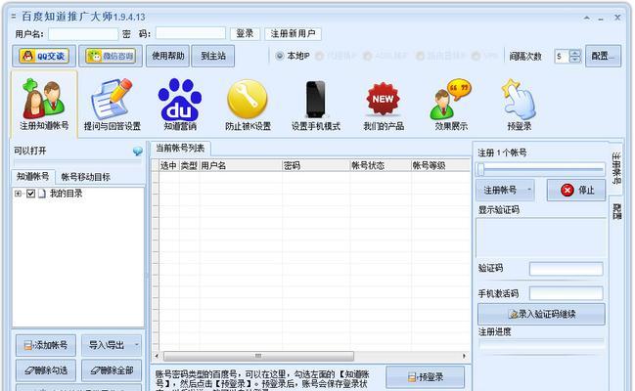This screenshot has width=635, height=391.
Task: Click the 类型 column header
Action: (189, 165)
